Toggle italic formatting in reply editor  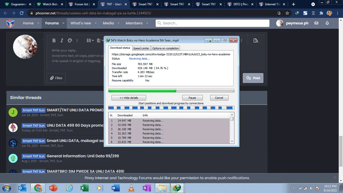click(x=62, y=40)
